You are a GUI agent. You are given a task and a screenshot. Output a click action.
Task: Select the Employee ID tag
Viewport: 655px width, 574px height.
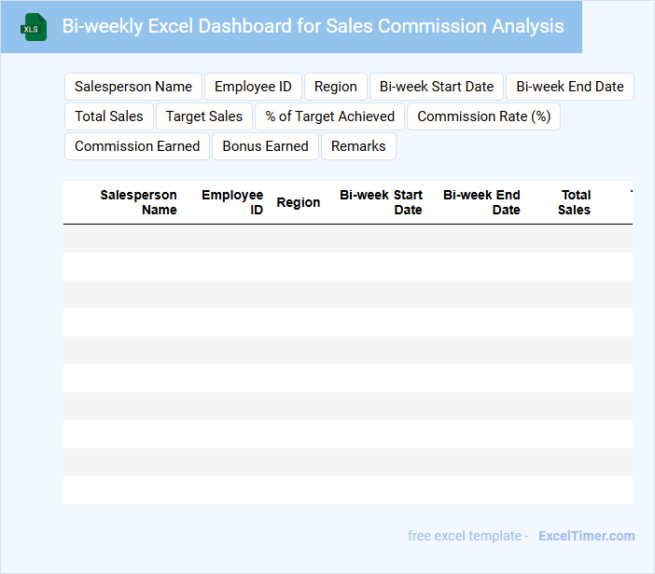[x=253, y=87]
